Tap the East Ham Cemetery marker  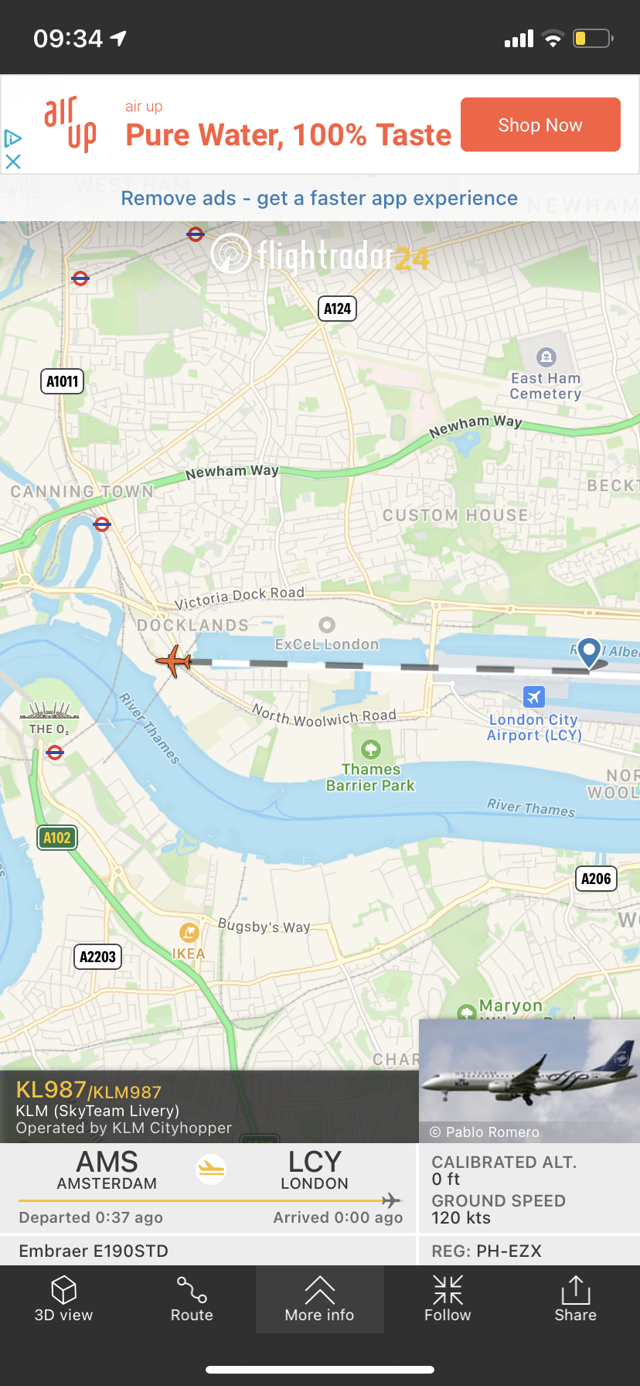tap(546, 357)
